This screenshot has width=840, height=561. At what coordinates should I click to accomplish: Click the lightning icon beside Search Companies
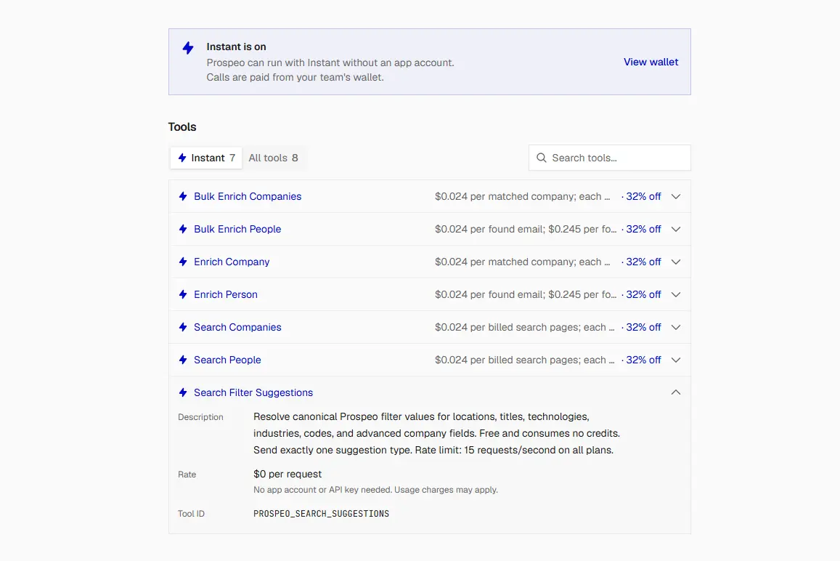[183, 327]
